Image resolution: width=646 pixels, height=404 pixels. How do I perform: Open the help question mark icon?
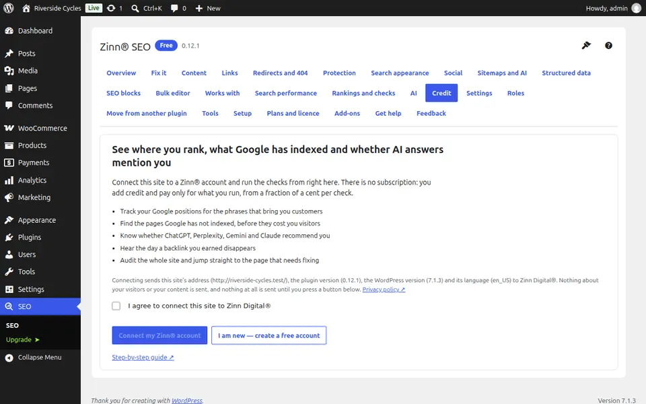click(x=608, y=45)
